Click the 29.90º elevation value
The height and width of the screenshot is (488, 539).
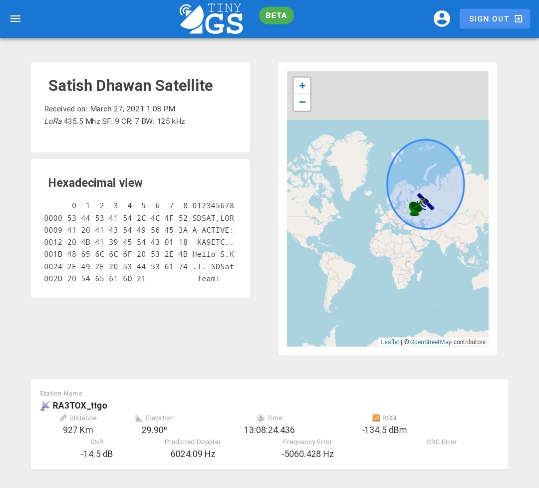pyautogui.click(x=154, y=430)
